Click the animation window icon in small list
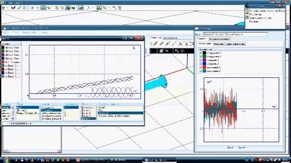Viewport: 291px width, 163px height. [x=247, y=17]
